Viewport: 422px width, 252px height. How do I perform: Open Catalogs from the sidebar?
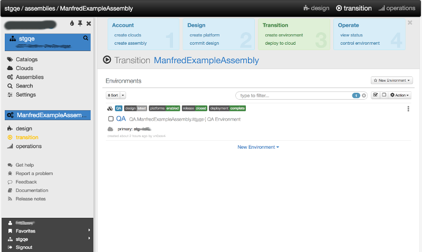[26, 60]
